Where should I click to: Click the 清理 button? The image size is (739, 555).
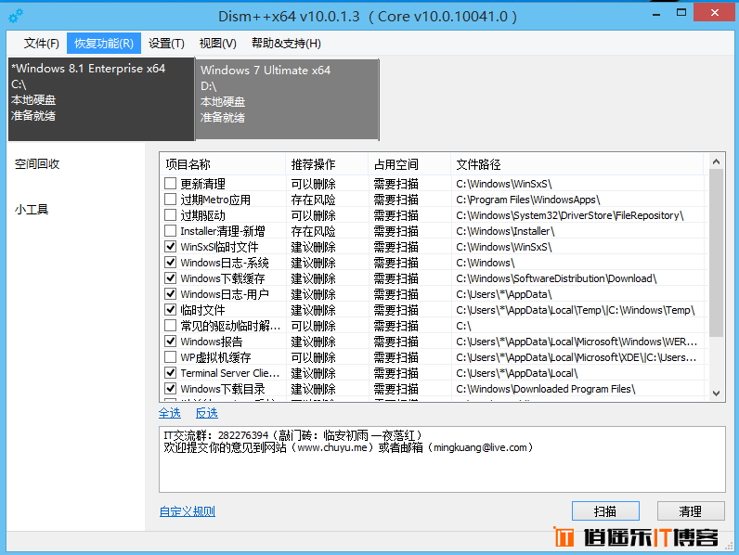(690, 510)
